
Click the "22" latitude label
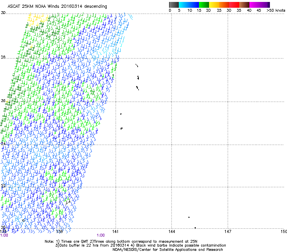pyautogui.click(x=3, y=186)
